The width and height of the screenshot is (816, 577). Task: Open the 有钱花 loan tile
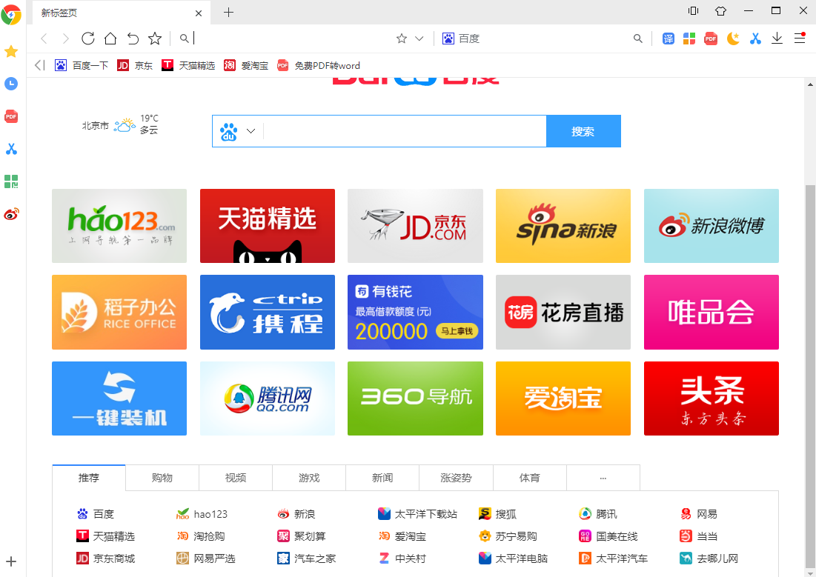415,312
